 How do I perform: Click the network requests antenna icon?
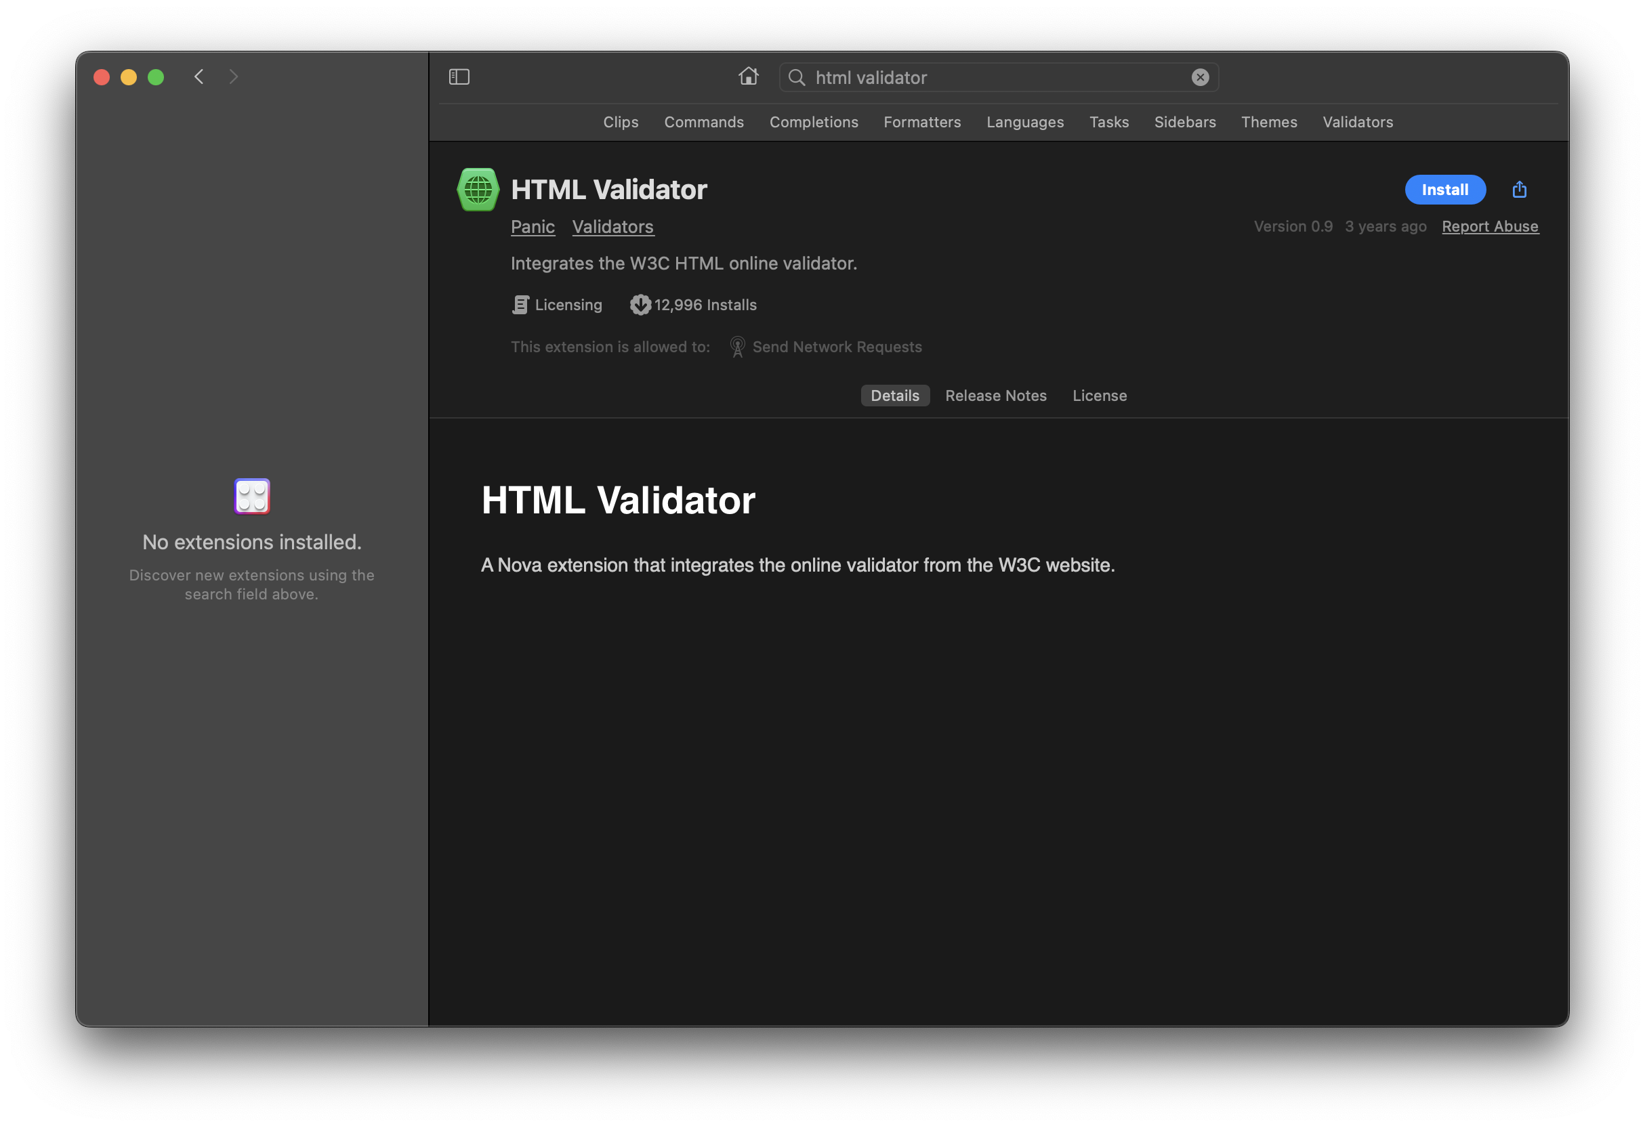(737, 347)
